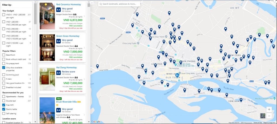This screenshot has height=124, width=277.
Task: Click the map pin near Cẩm Nam
Action: [x=241, y=100]
